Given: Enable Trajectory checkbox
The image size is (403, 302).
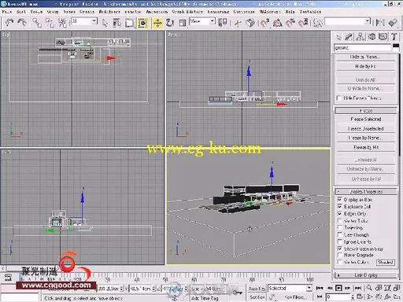Looking at the screenshot, I should click(x=340, y=227).
